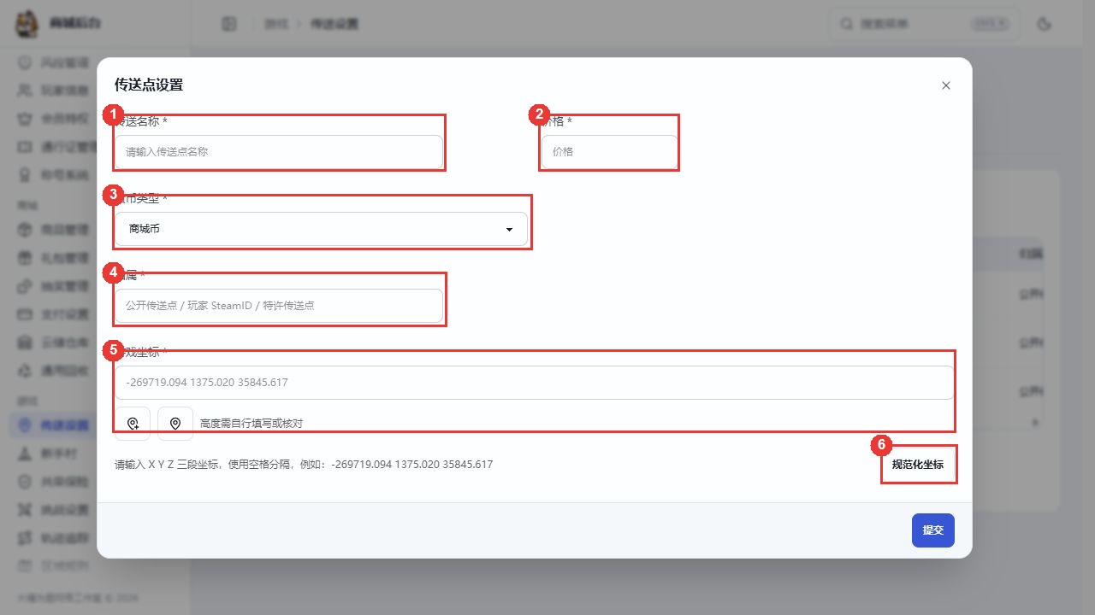Click the 规范化坐标 button
The image size is (1095, 615).
(918, 465)
